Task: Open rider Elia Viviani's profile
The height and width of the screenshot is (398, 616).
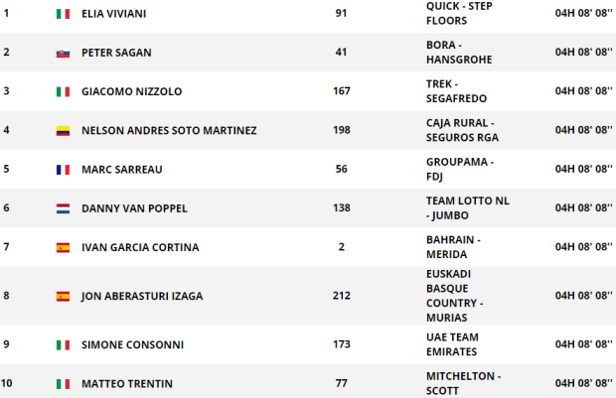Action: tap(115, 14)
